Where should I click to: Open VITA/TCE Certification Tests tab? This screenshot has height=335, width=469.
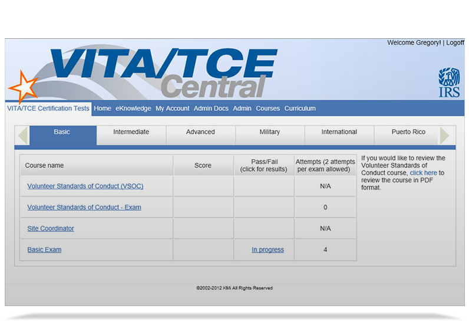[48, 109]
